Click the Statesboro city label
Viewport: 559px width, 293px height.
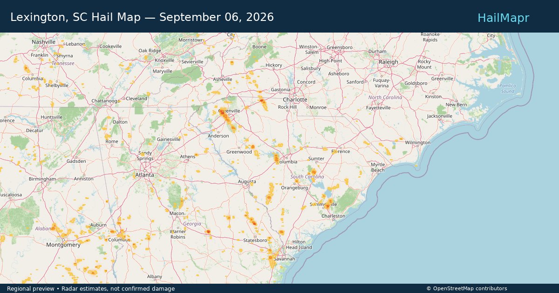(255, 240)
